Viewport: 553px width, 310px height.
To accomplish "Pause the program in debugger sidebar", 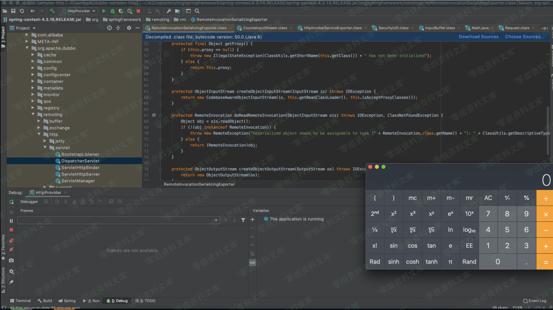I will 11,221.
